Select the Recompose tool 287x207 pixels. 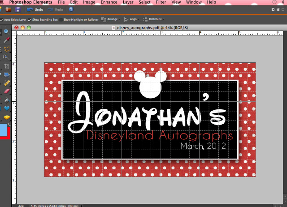(7, 75)
